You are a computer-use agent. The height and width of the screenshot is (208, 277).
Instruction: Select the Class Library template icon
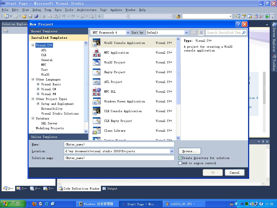pos(97,131)
